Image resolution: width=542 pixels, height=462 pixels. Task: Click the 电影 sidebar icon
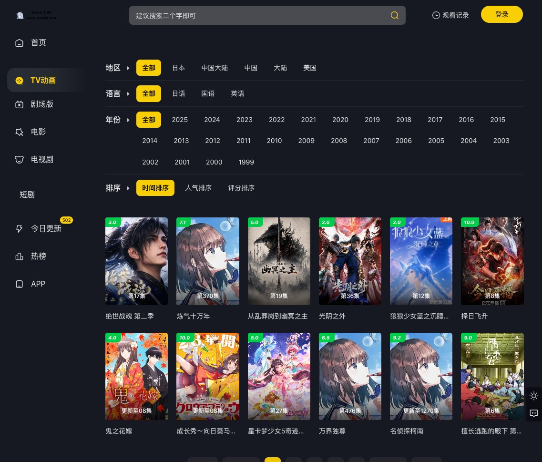pos(20,132)
